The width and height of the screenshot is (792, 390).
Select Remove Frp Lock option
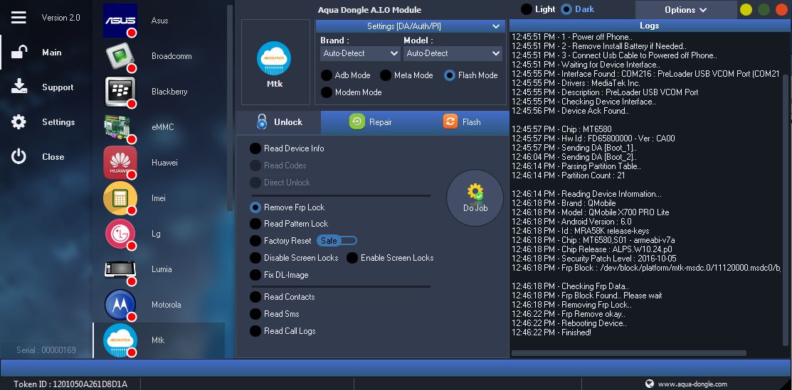pos(255,207)
